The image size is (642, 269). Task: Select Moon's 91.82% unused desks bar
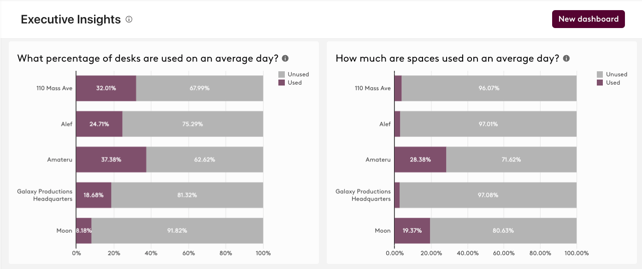pos(177,230)
